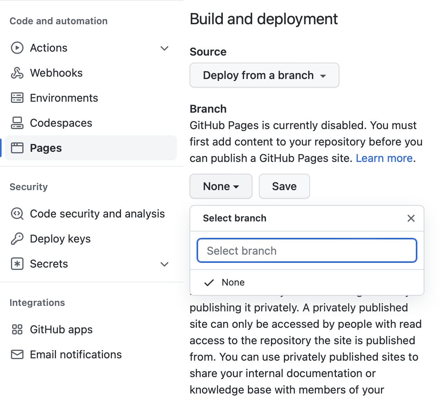Open the Deploy from a branch dropdown
This screenshot has width=444, height=399.
tap(264, 75)
